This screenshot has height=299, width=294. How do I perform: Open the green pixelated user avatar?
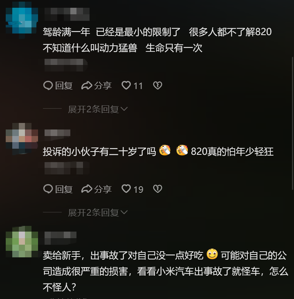pyautogui.click(x=22, y=242)
